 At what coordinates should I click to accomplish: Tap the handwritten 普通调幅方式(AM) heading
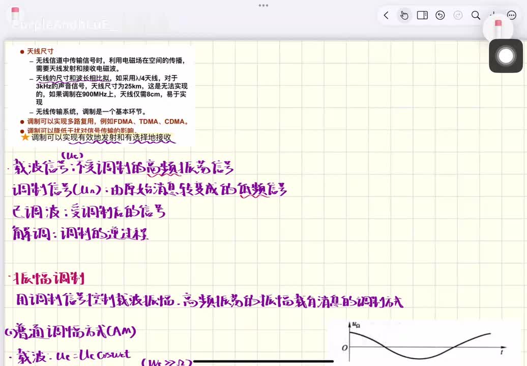click(71, 332)
